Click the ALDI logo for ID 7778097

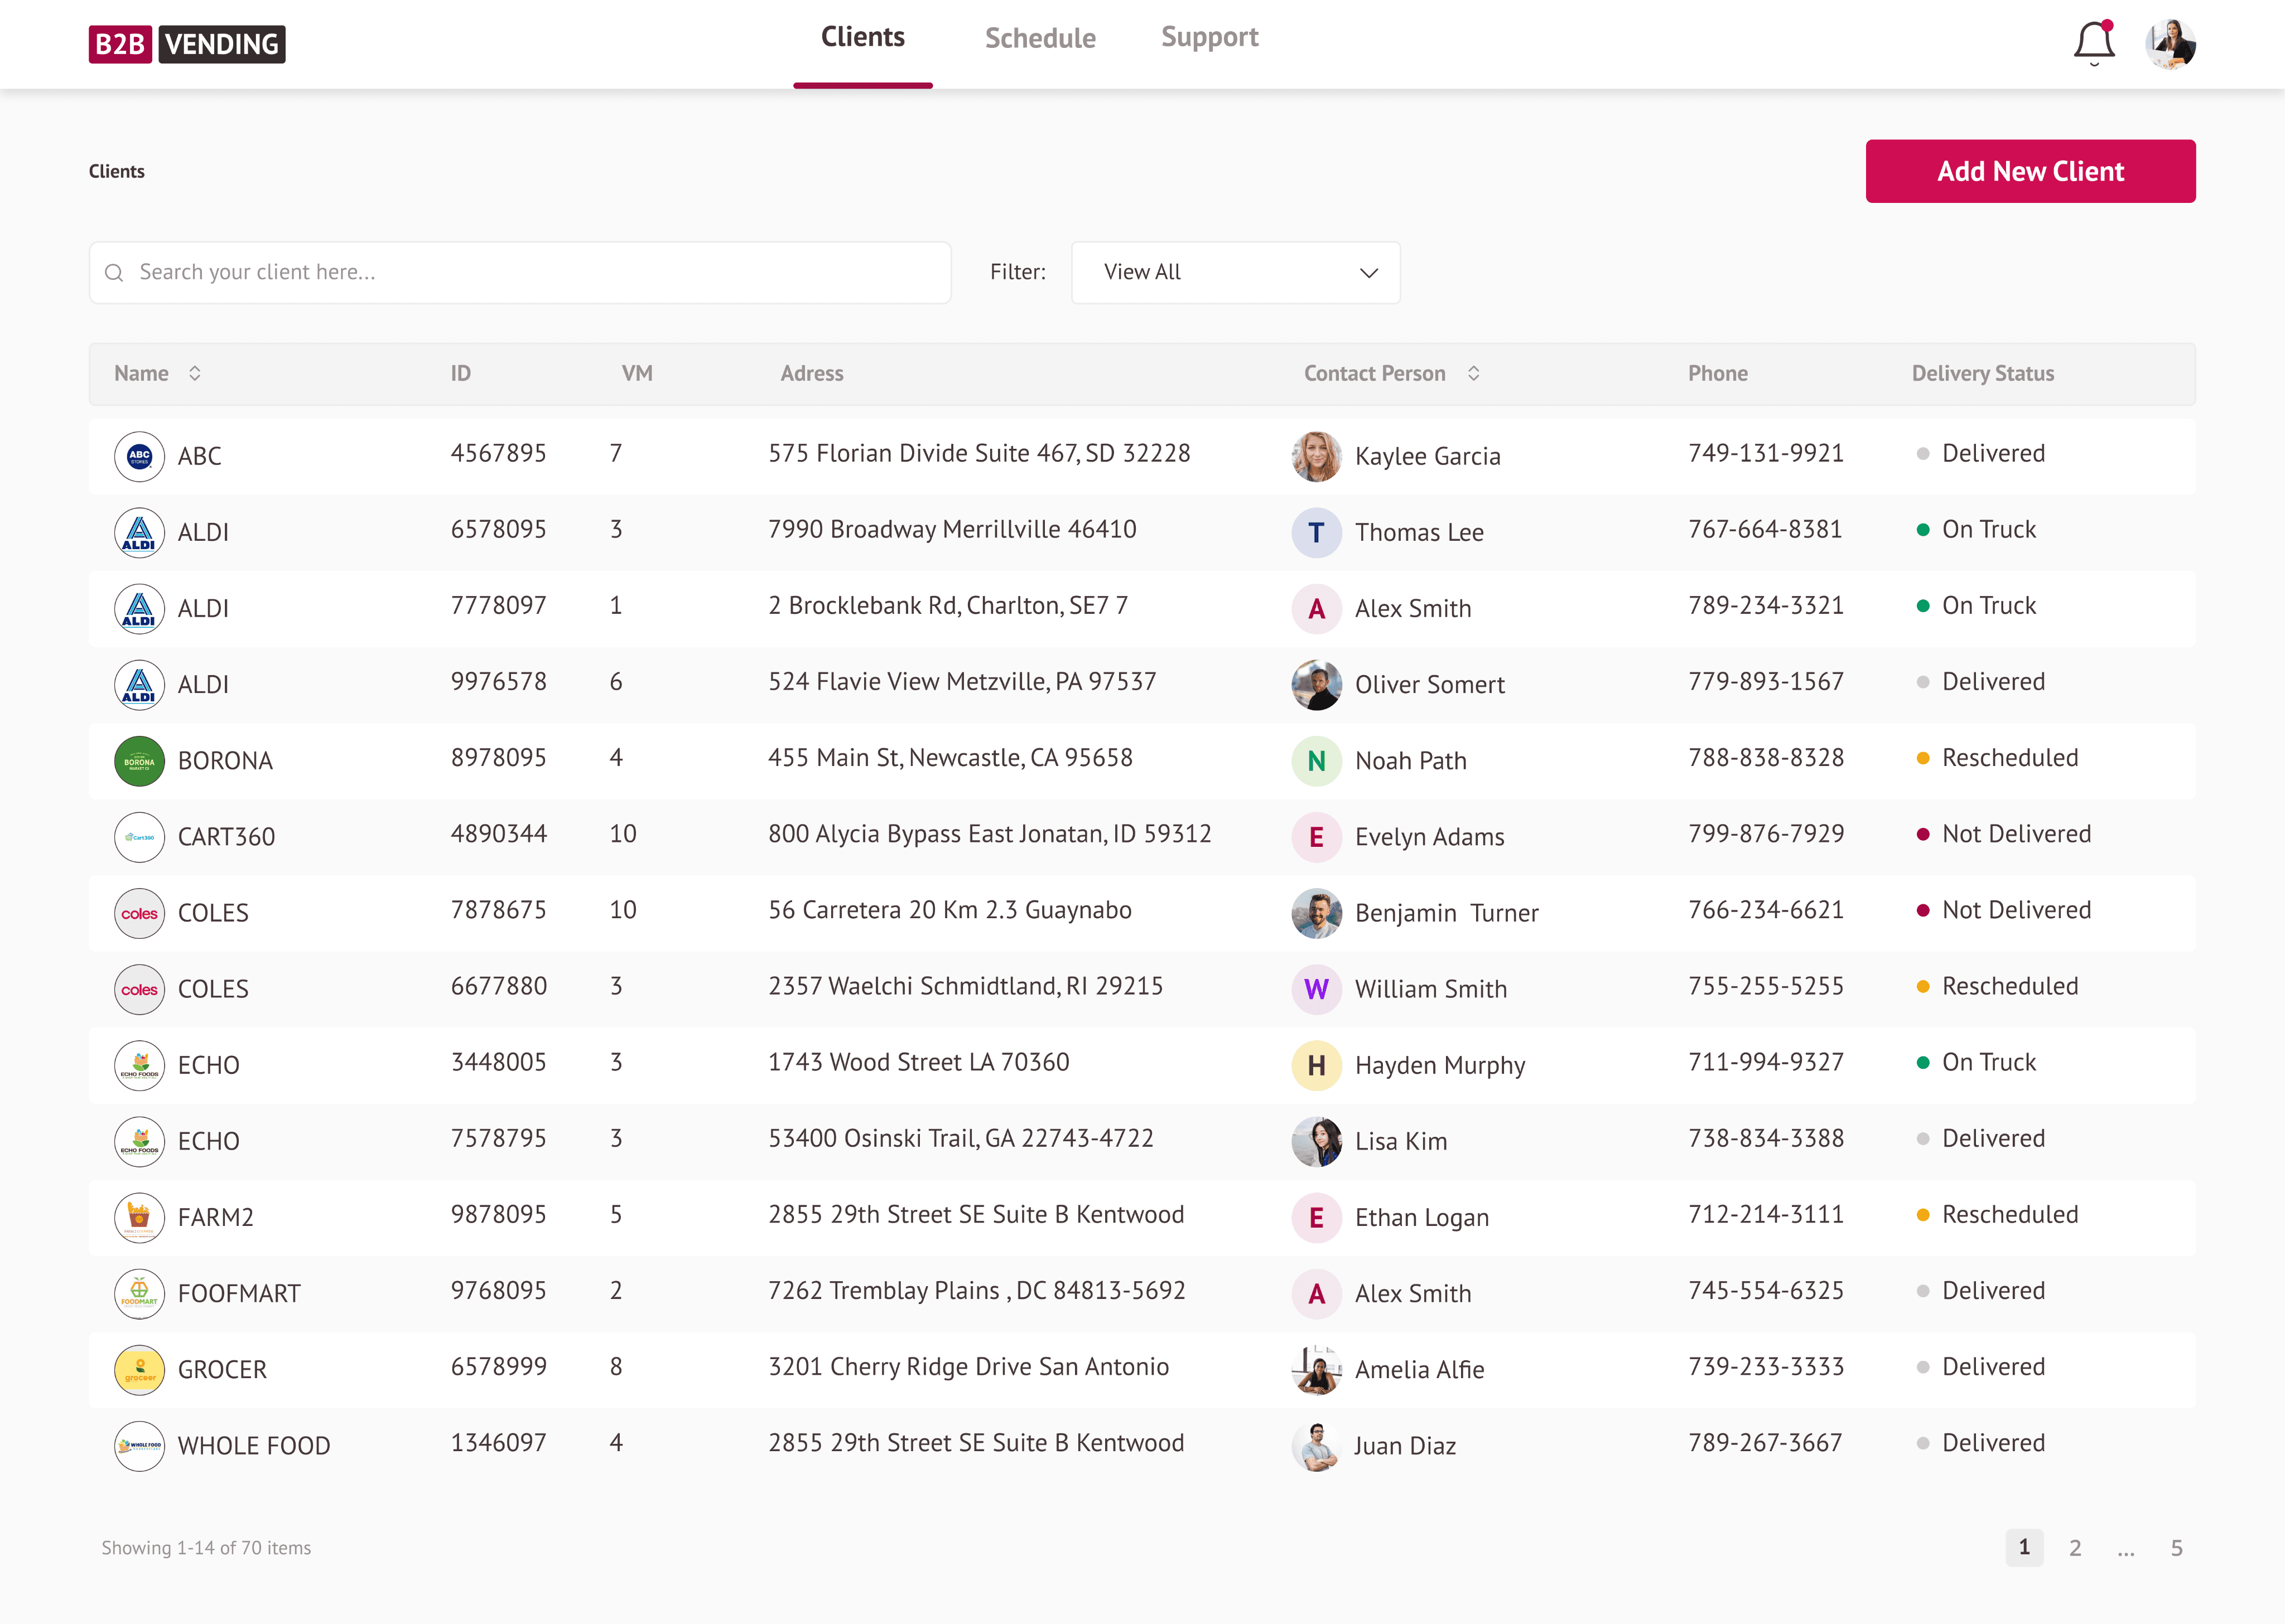[139, 608]
